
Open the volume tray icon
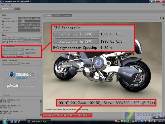[155, 121]
